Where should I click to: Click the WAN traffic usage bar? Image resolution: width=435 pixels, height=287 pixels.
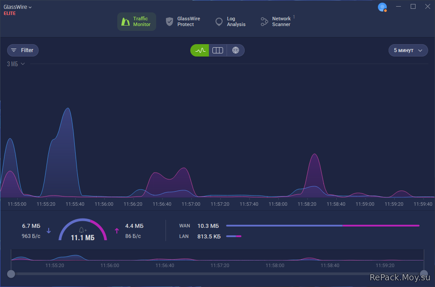click(323, 226)
